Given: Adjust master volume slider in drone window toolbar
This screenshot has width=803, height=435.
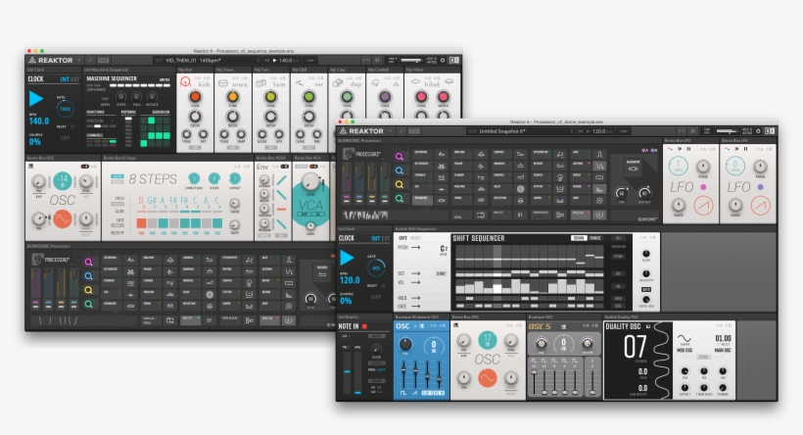Looking at the screenshot, I should coord(727,131).
